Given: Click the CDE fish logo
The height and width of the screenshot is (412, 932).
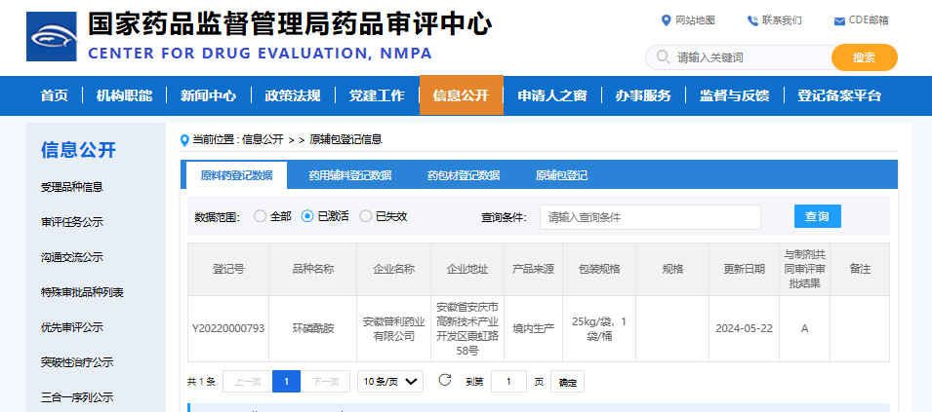Looking at the screenshot, I should 53,39.
